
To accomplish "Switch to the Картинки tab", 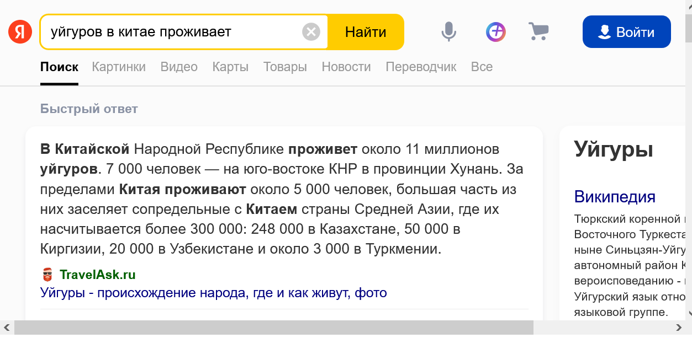I will [x=119, y=67].
